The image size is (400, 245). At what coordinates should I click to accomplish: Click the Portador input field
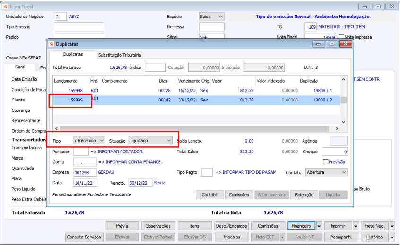point(81,152)
